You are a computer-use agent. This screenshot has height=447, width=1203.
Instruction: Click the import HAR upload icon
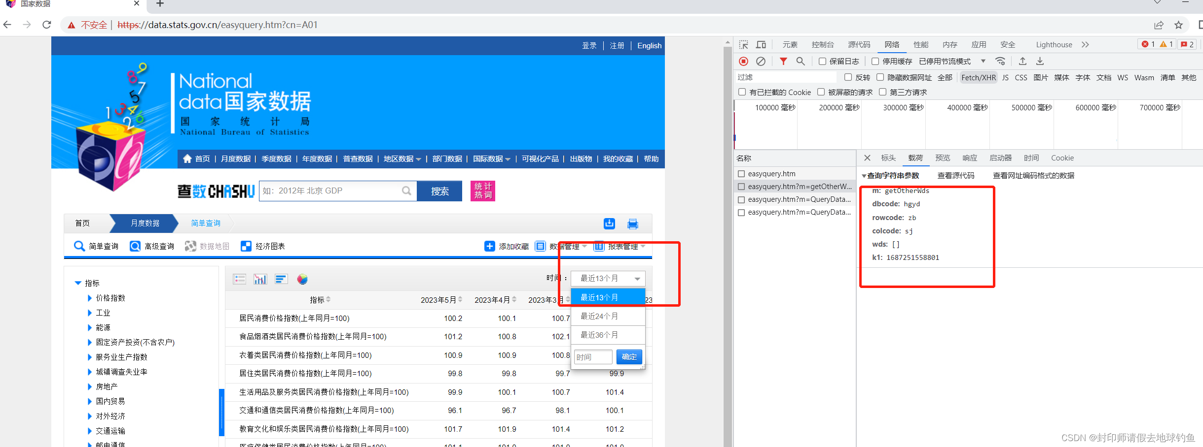1022,61
